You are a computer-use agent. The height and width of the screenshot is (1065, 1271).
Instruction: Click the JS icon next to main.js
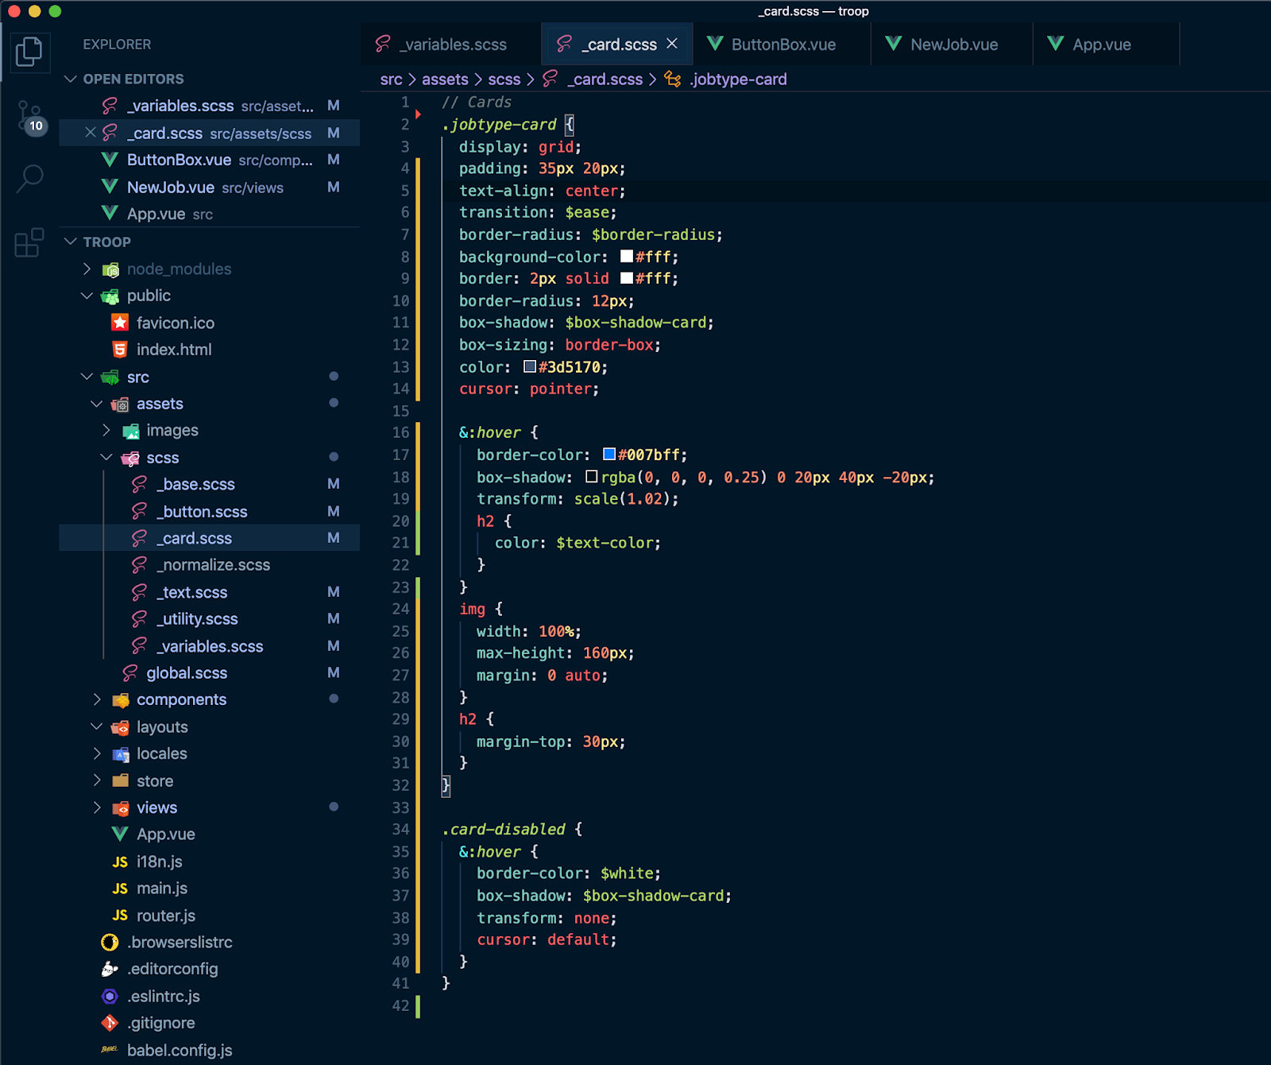(119, 888)
